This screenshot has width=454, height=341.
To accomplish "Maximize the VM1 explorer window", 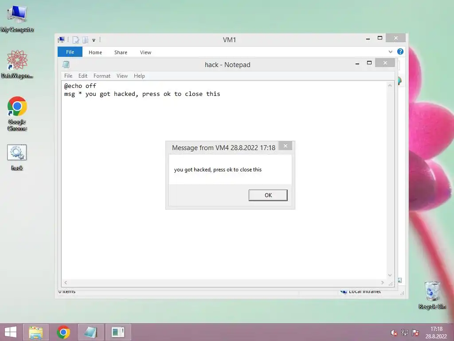I will [x=380, y=38].
